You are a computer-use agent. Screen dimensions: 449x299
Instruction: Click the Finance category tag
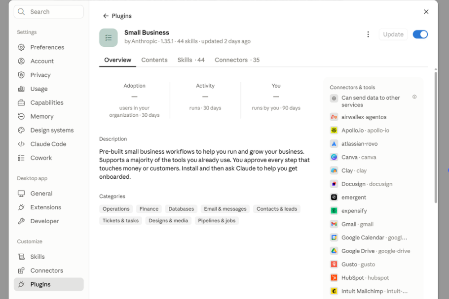point(149,209)
